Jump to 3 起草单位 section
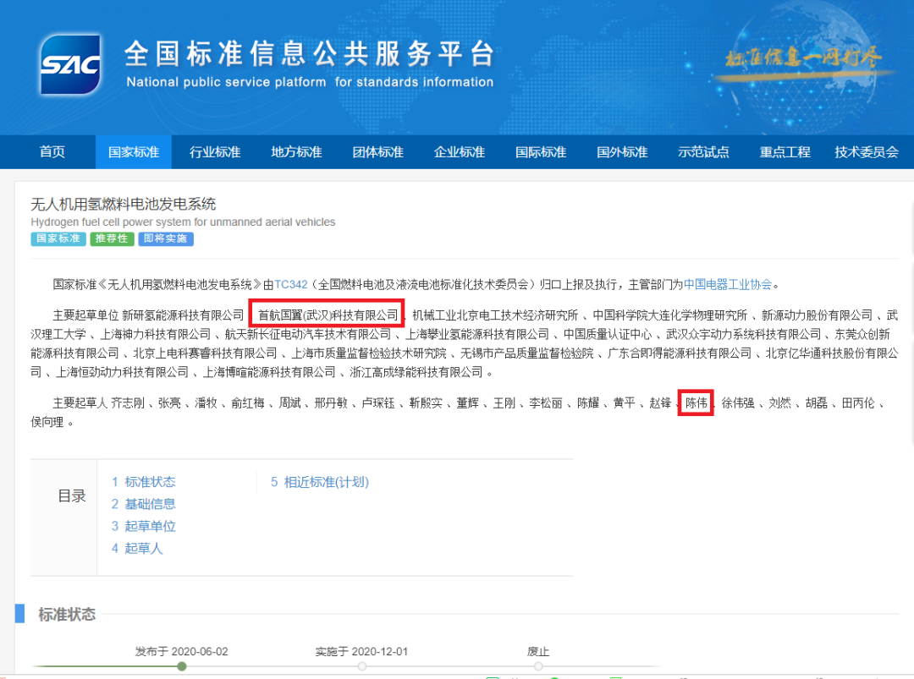Screen dimensions: 914x679 [143, 526]
